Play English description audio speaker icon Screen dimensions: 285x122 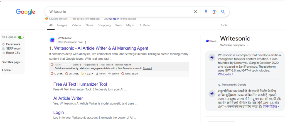click(212, 57)
